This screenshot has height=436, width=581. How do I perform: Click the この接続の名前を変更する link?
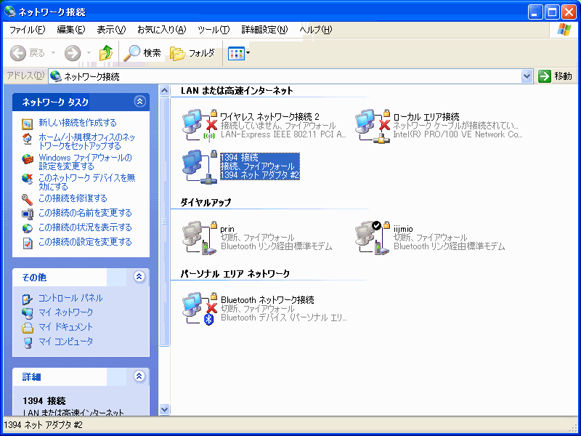point(85,213)
